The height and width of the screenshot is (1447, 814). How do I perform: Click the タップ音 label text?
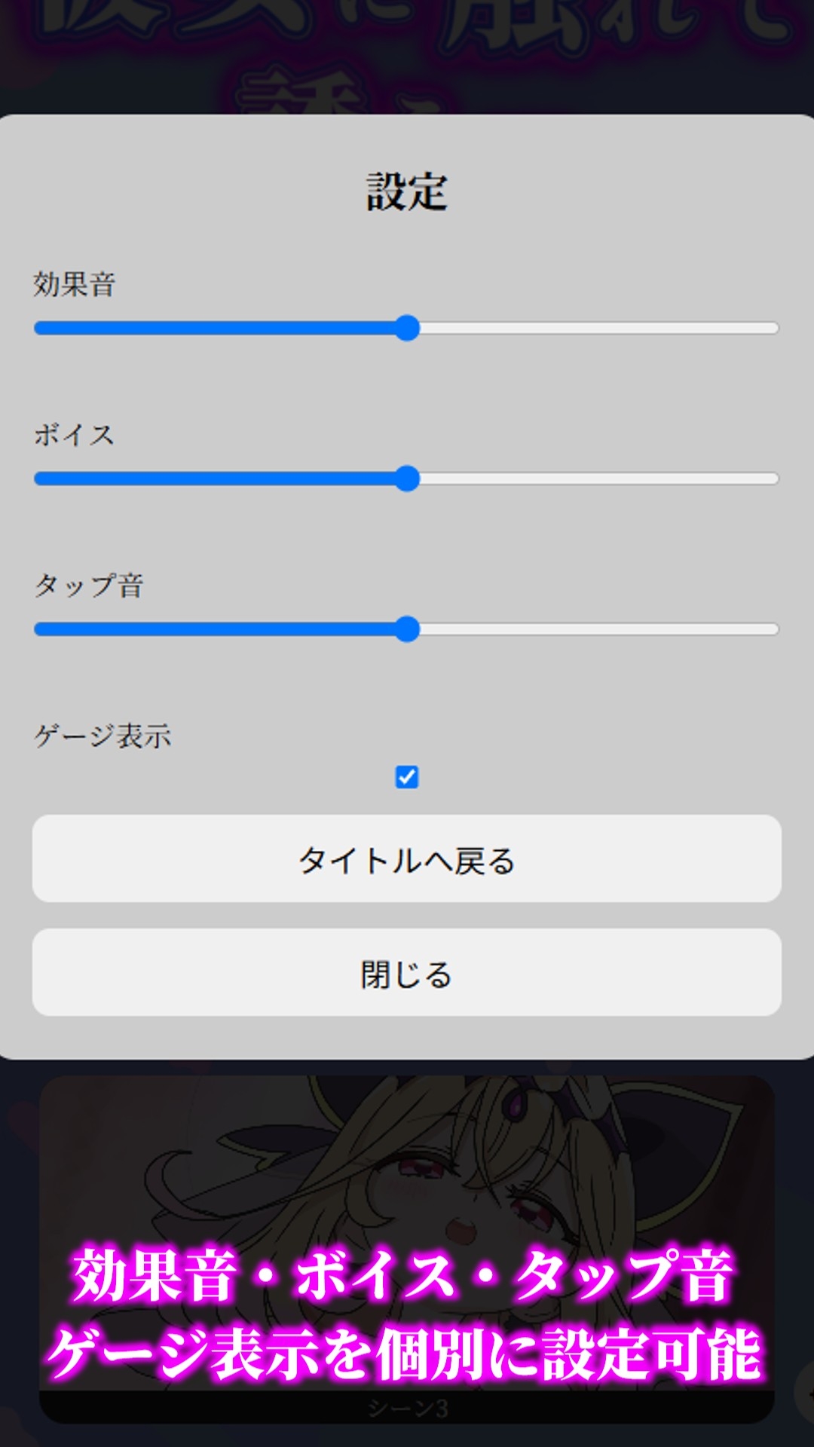pyautogui.click(x=89, y=586)
